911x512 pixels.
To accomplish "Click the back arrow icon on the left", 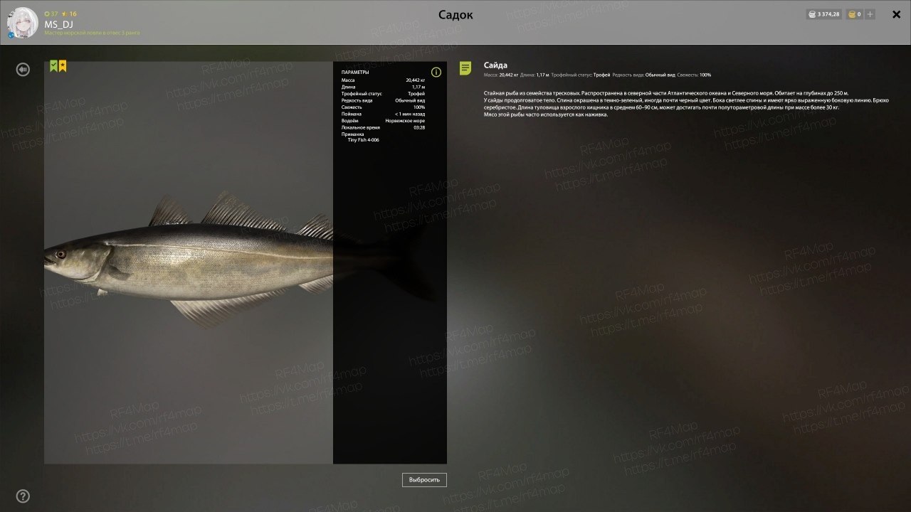I will 23,69.
